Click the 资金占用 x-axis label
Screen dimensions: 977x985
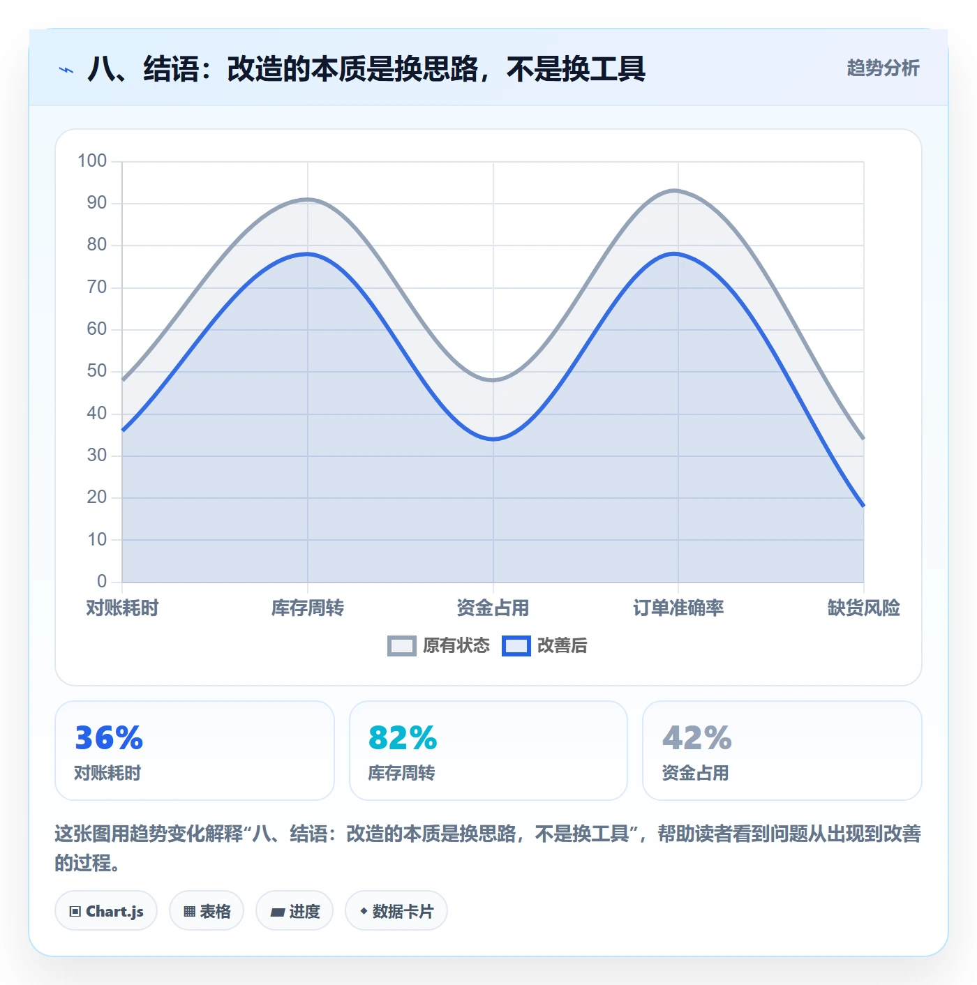pyautogui.click(x=493, y=608)
